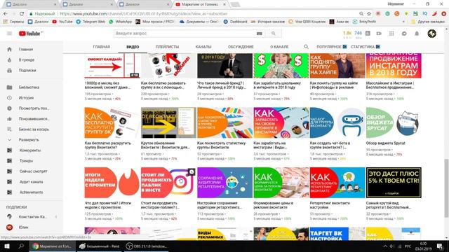This screenshot has height=252, width=449.
Task: Open the messages icon in header
Action: click(404, 34)
